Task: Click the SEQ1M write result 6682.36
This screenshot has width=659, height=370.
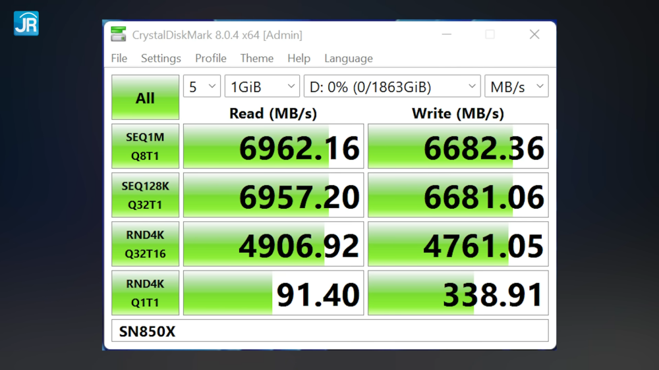Action: point(458,146)
